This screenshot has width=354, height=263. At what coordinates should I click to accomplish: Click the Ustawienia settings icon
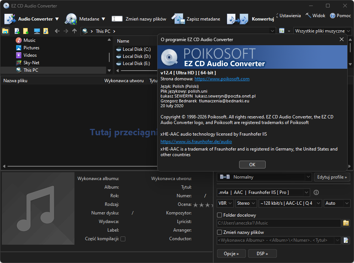[x=277, y=16]
